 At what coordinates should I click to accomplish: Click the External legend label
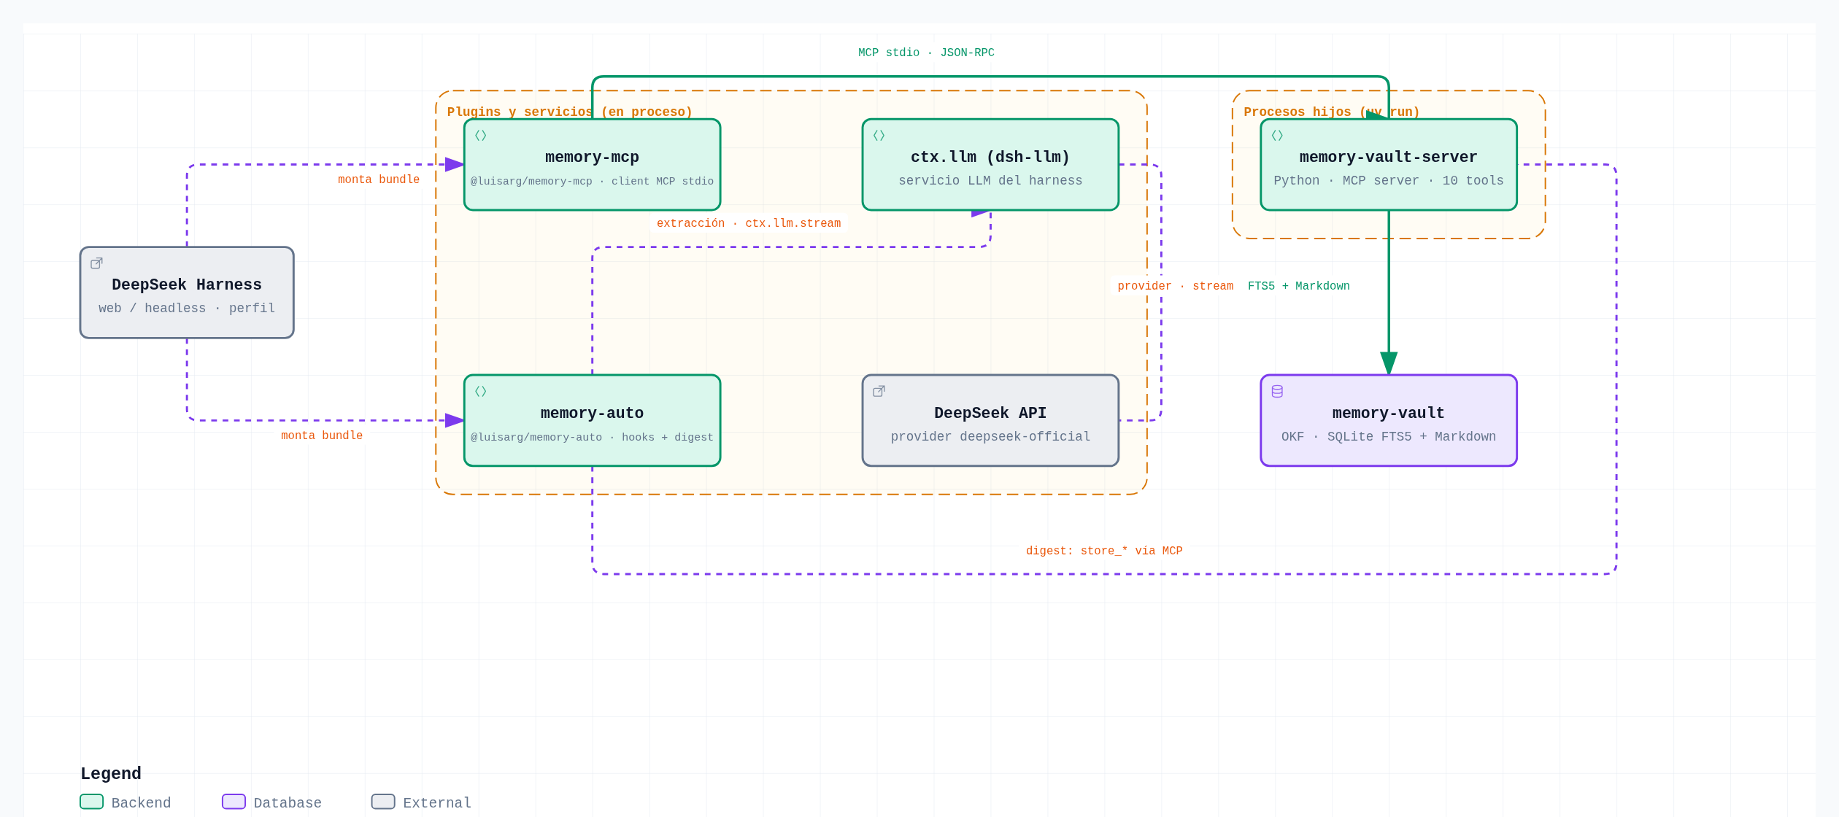pyautogui.click(x=437, y=803)
